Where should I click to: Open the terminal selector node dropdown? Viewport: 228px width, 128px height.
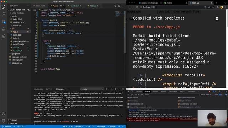coord(92,89)
